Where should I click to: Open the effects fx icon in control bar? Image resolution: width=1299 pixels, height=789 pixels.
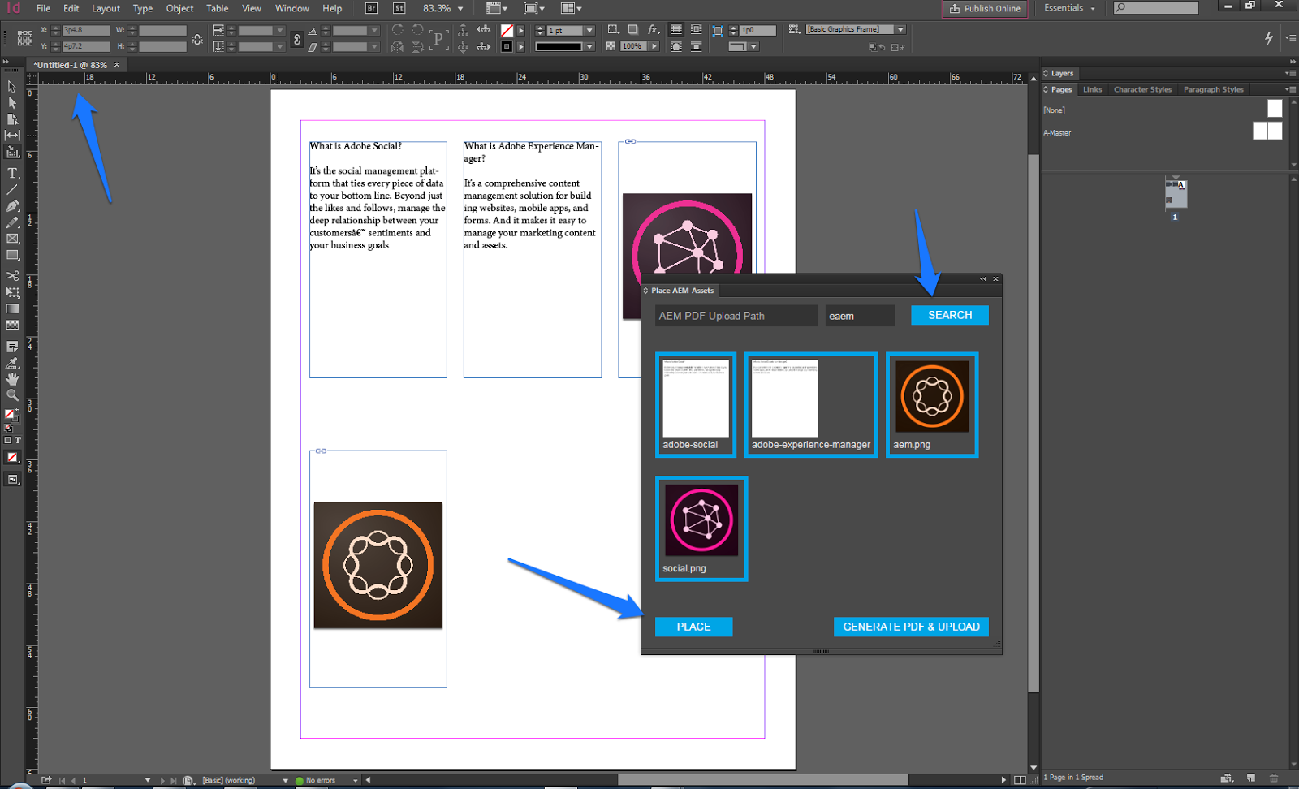pos(652,29)
